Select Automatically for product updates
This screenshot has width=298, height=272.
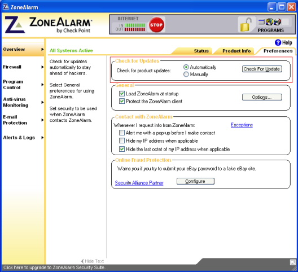tap(186, 67)
